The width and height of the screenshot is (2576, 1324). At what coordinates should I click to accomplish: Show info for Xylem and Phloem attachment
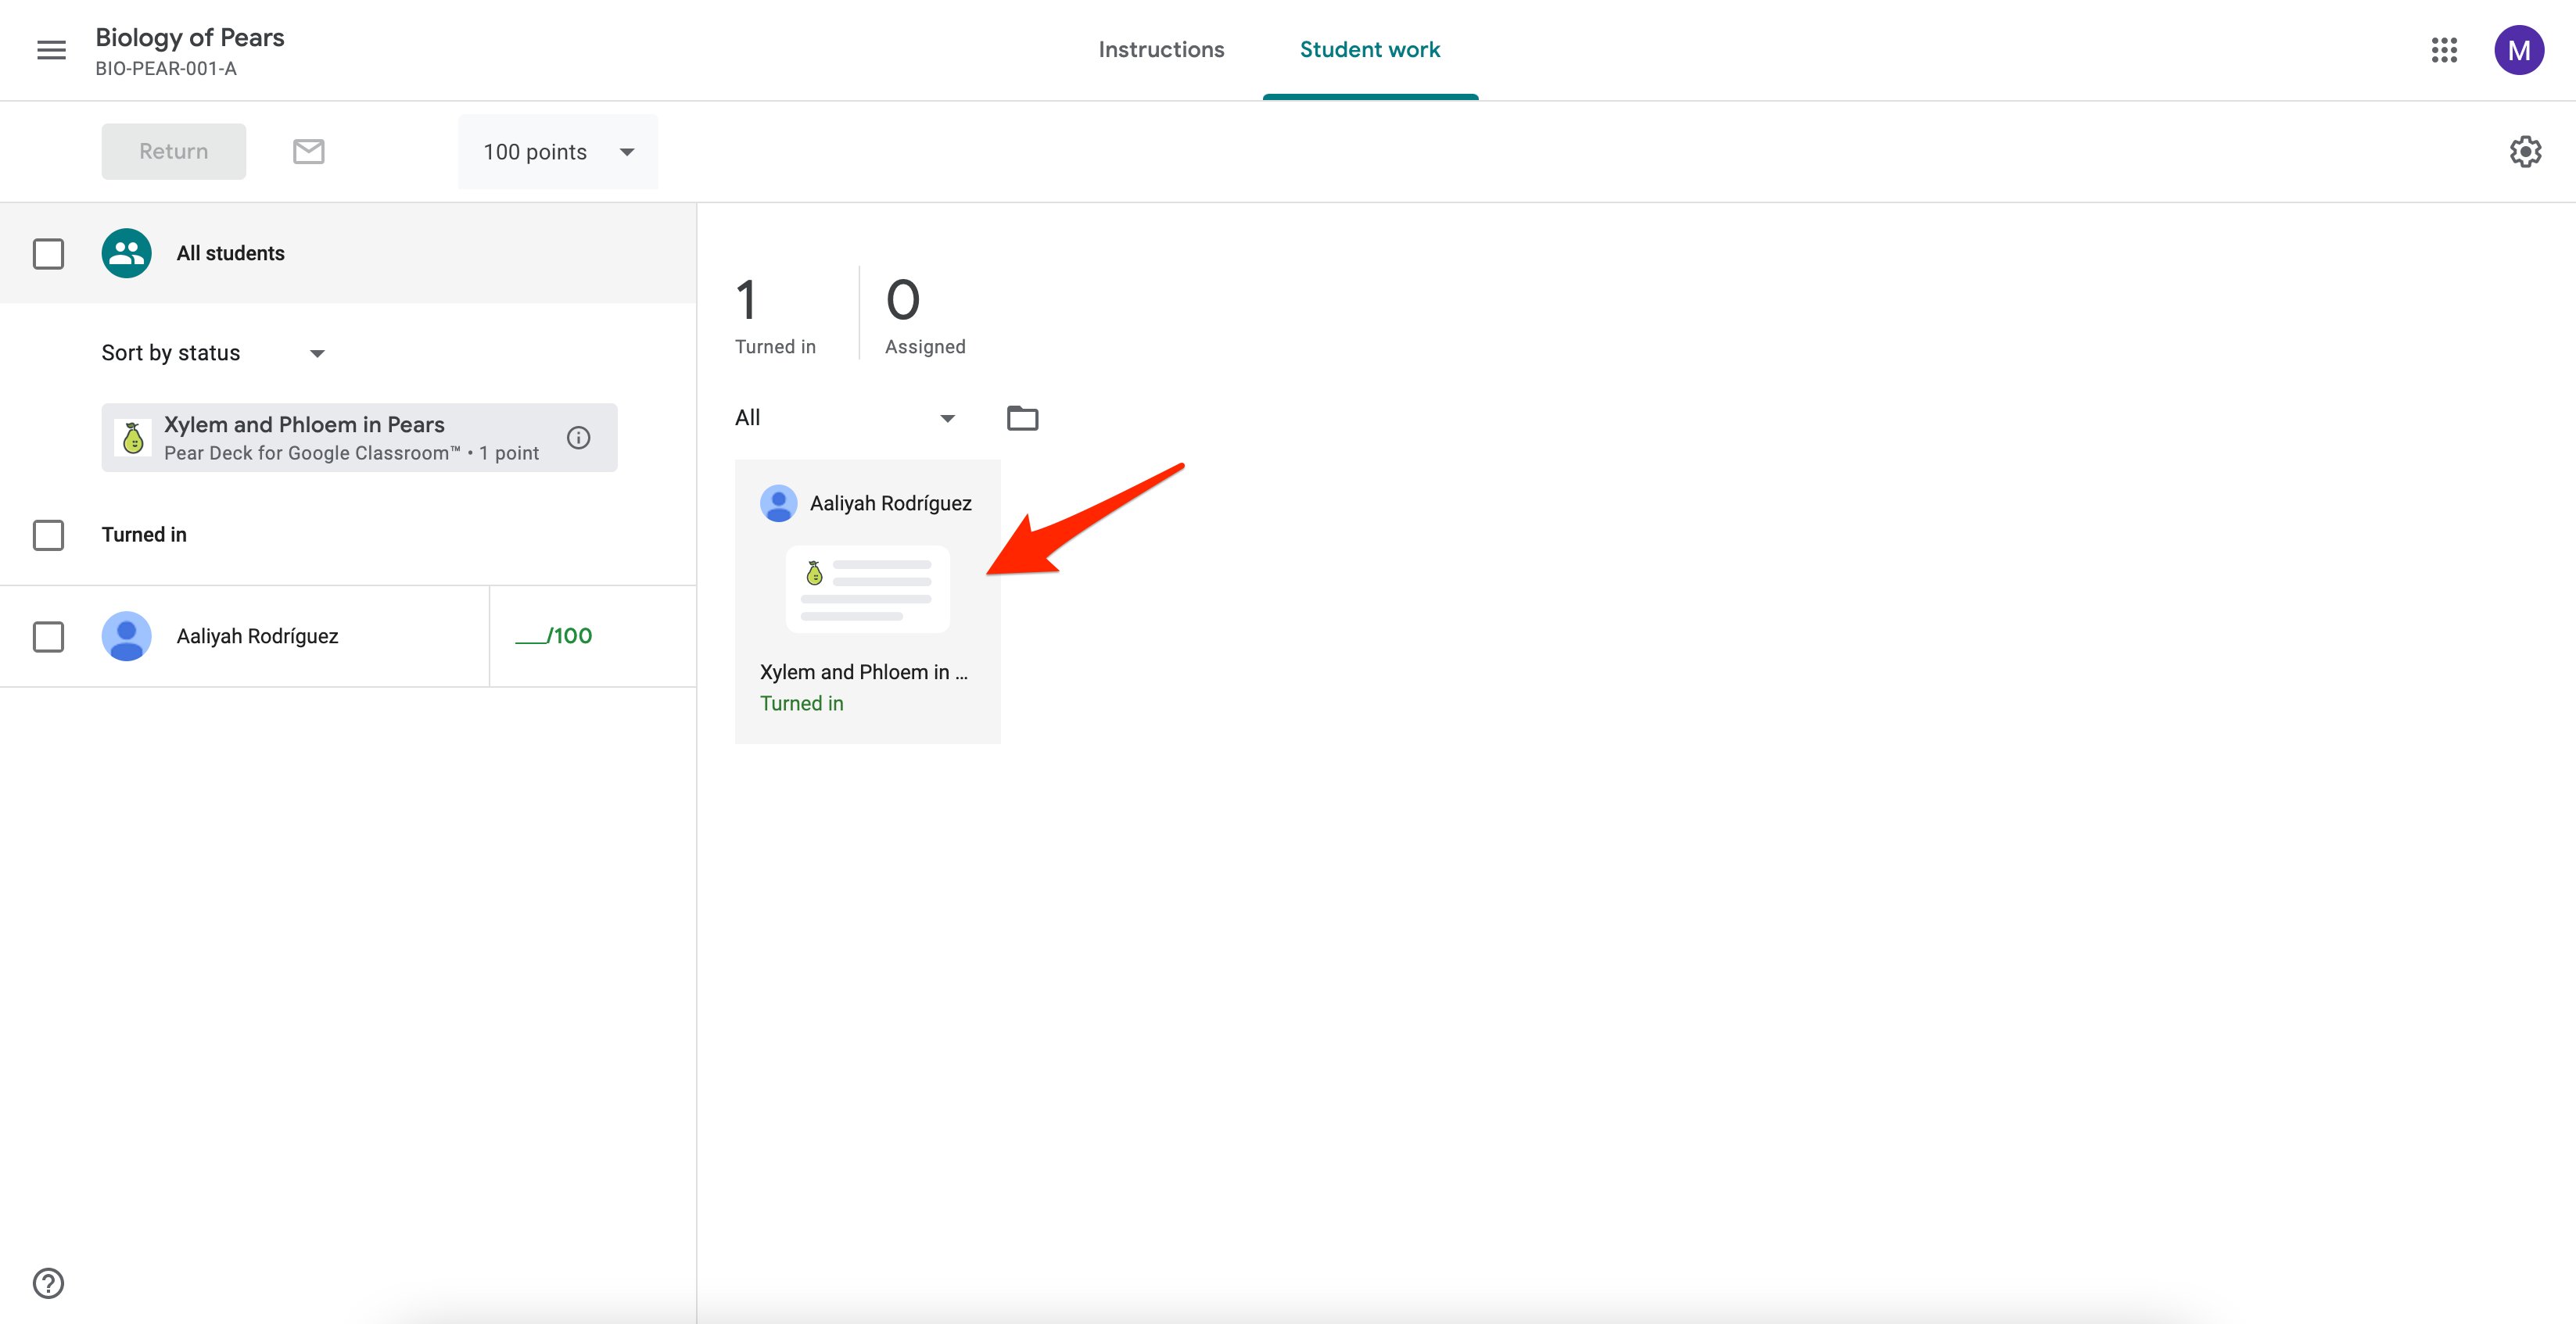(578, 438)
